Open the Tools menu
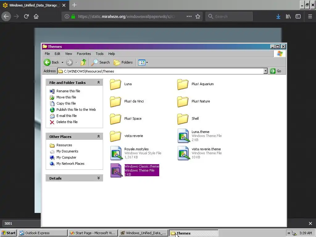This screenshot has width=316, height=237. point(100,54)
